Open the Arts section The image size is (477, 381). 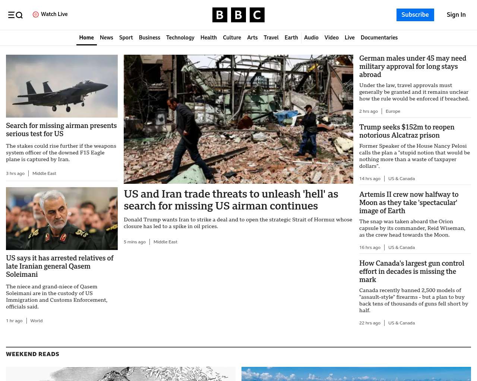tap(252, 38)
